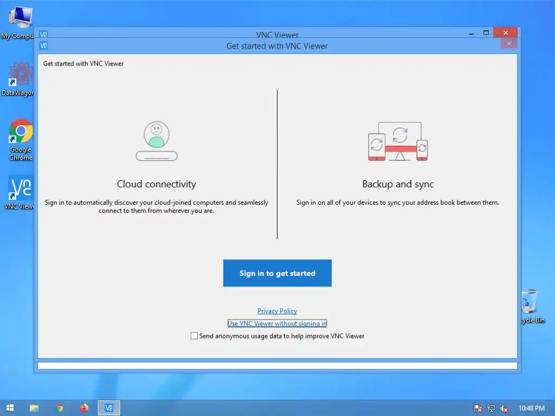Launch Chrome from the taskbar
The image size is (555, 416).
click(x=60, y=408)
